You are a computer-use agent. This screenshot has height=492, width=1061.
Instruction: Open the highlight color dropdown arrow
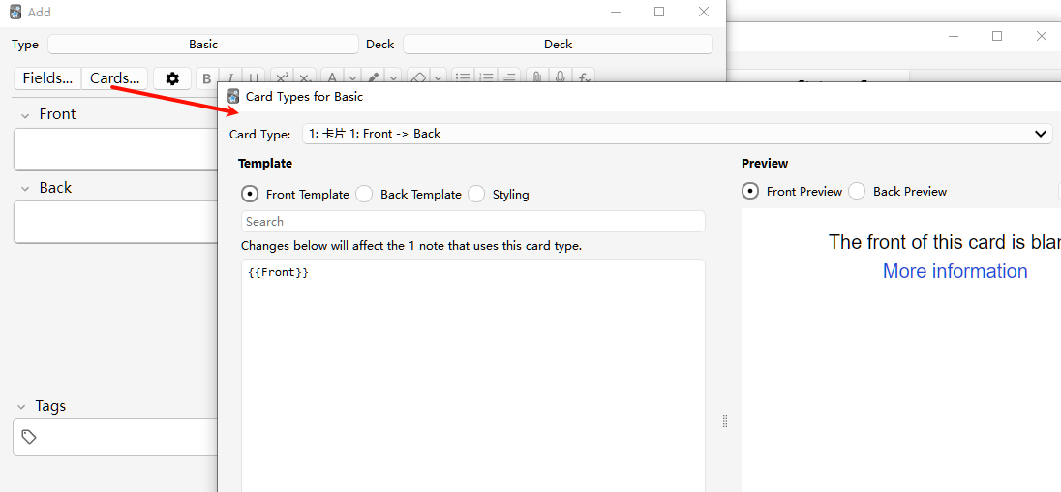click(395, 77)
